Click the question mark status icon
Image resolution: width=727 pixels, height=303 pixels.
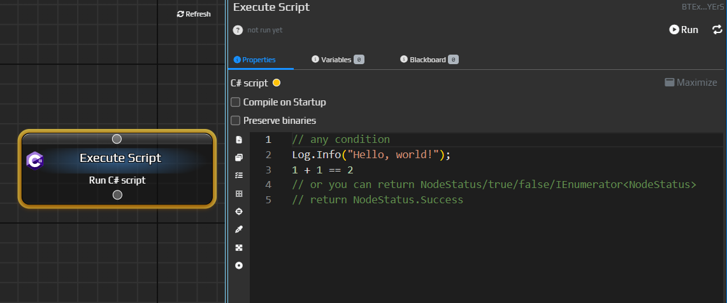pyautogui.click(x=238, y=30)
